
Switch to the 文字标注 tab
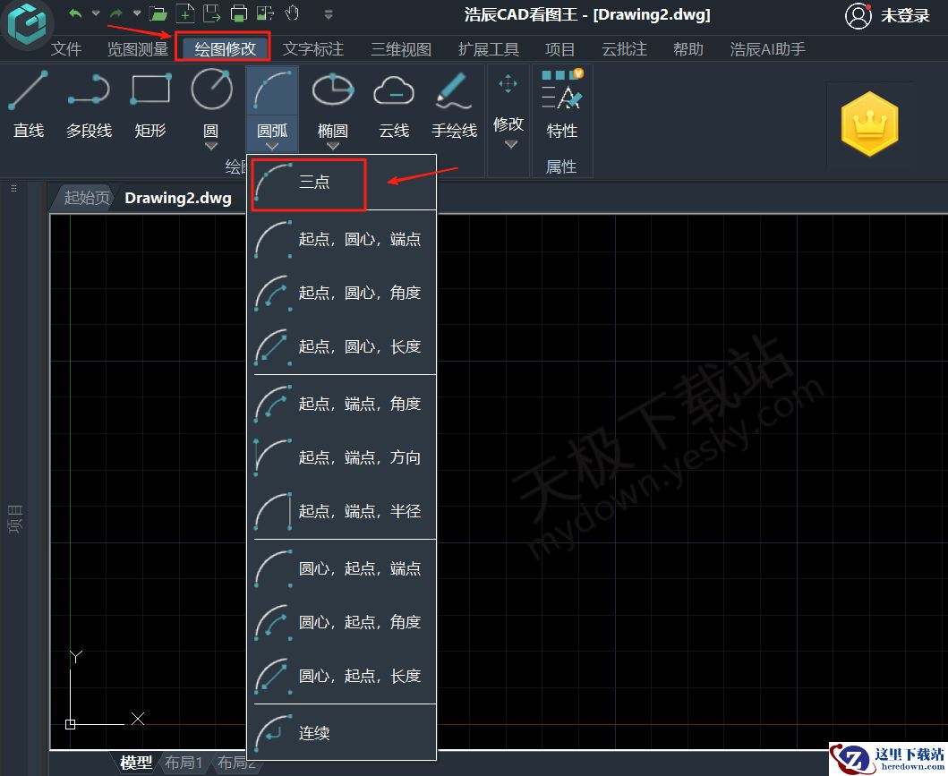pyautogui.click(x=313, y=49)
